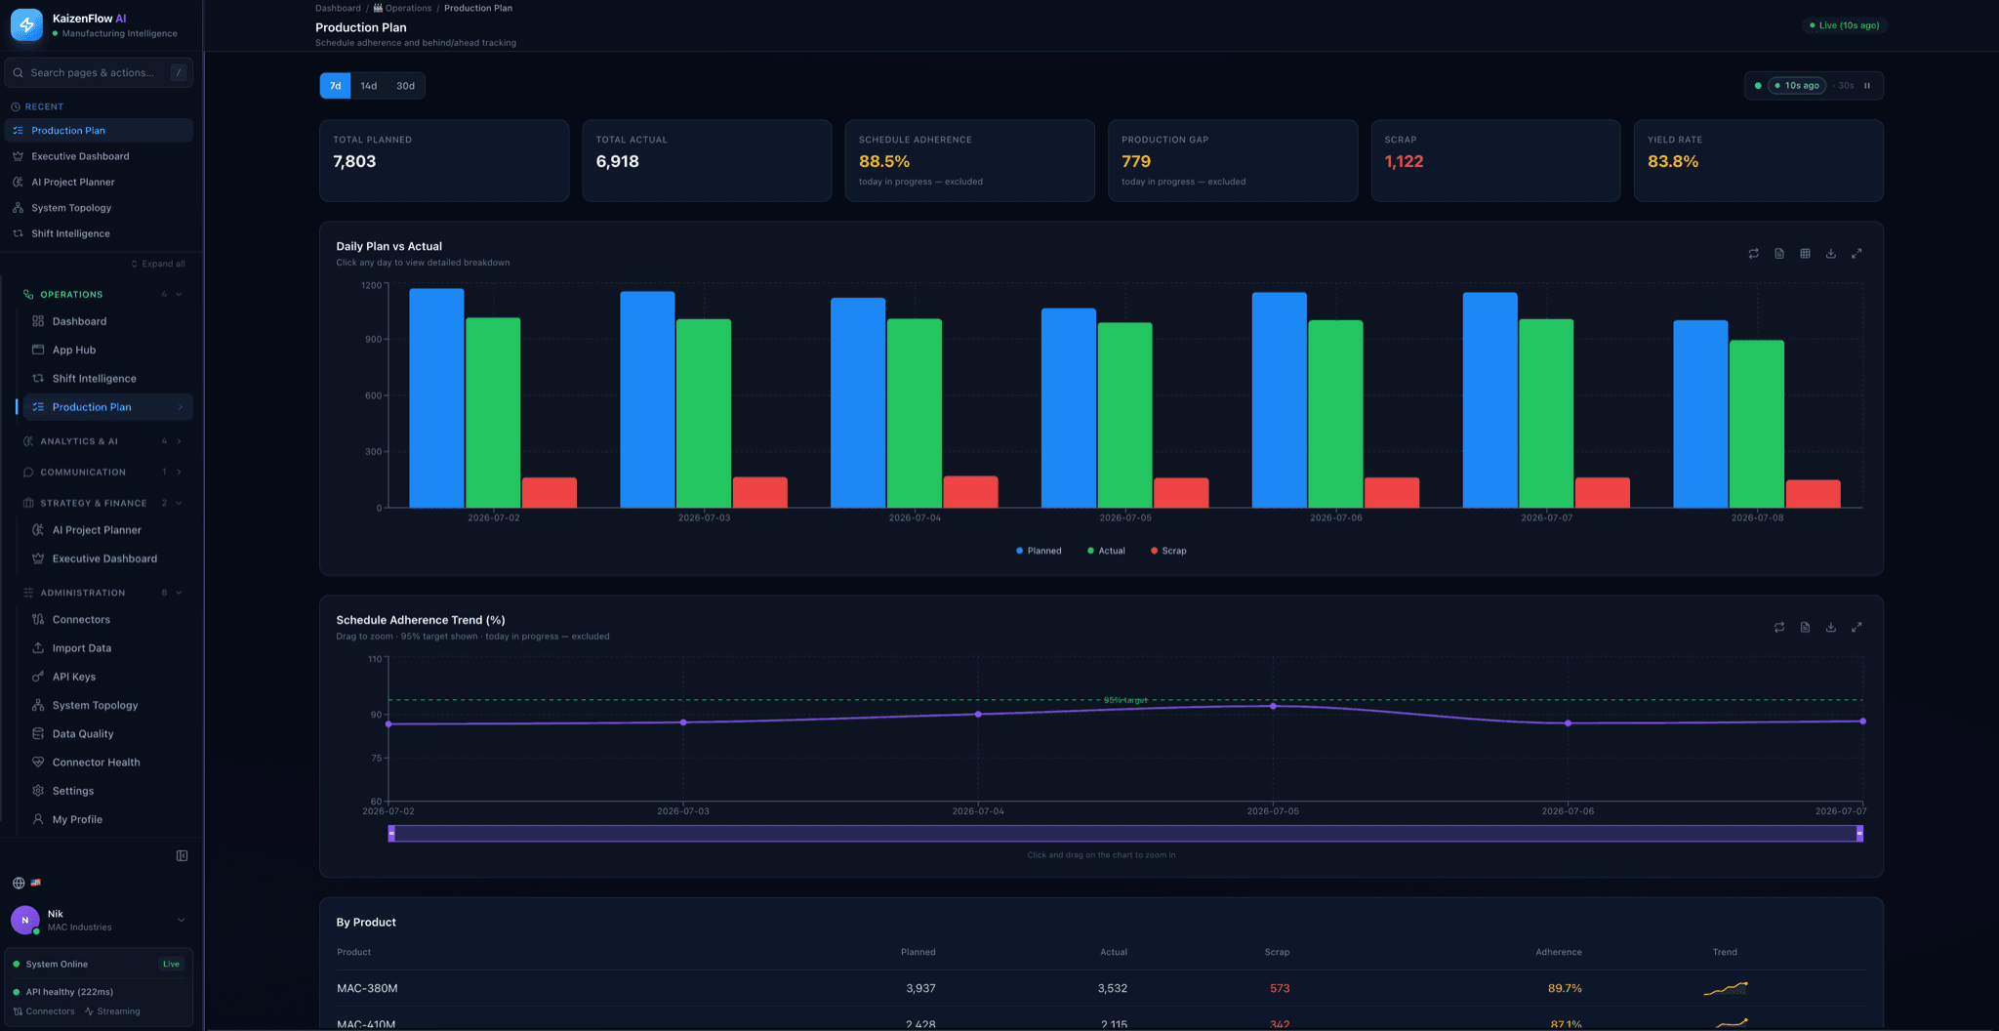Select the 7d time range tab
Viewport: 1999px width, 1031px height.
click(335, 86)
